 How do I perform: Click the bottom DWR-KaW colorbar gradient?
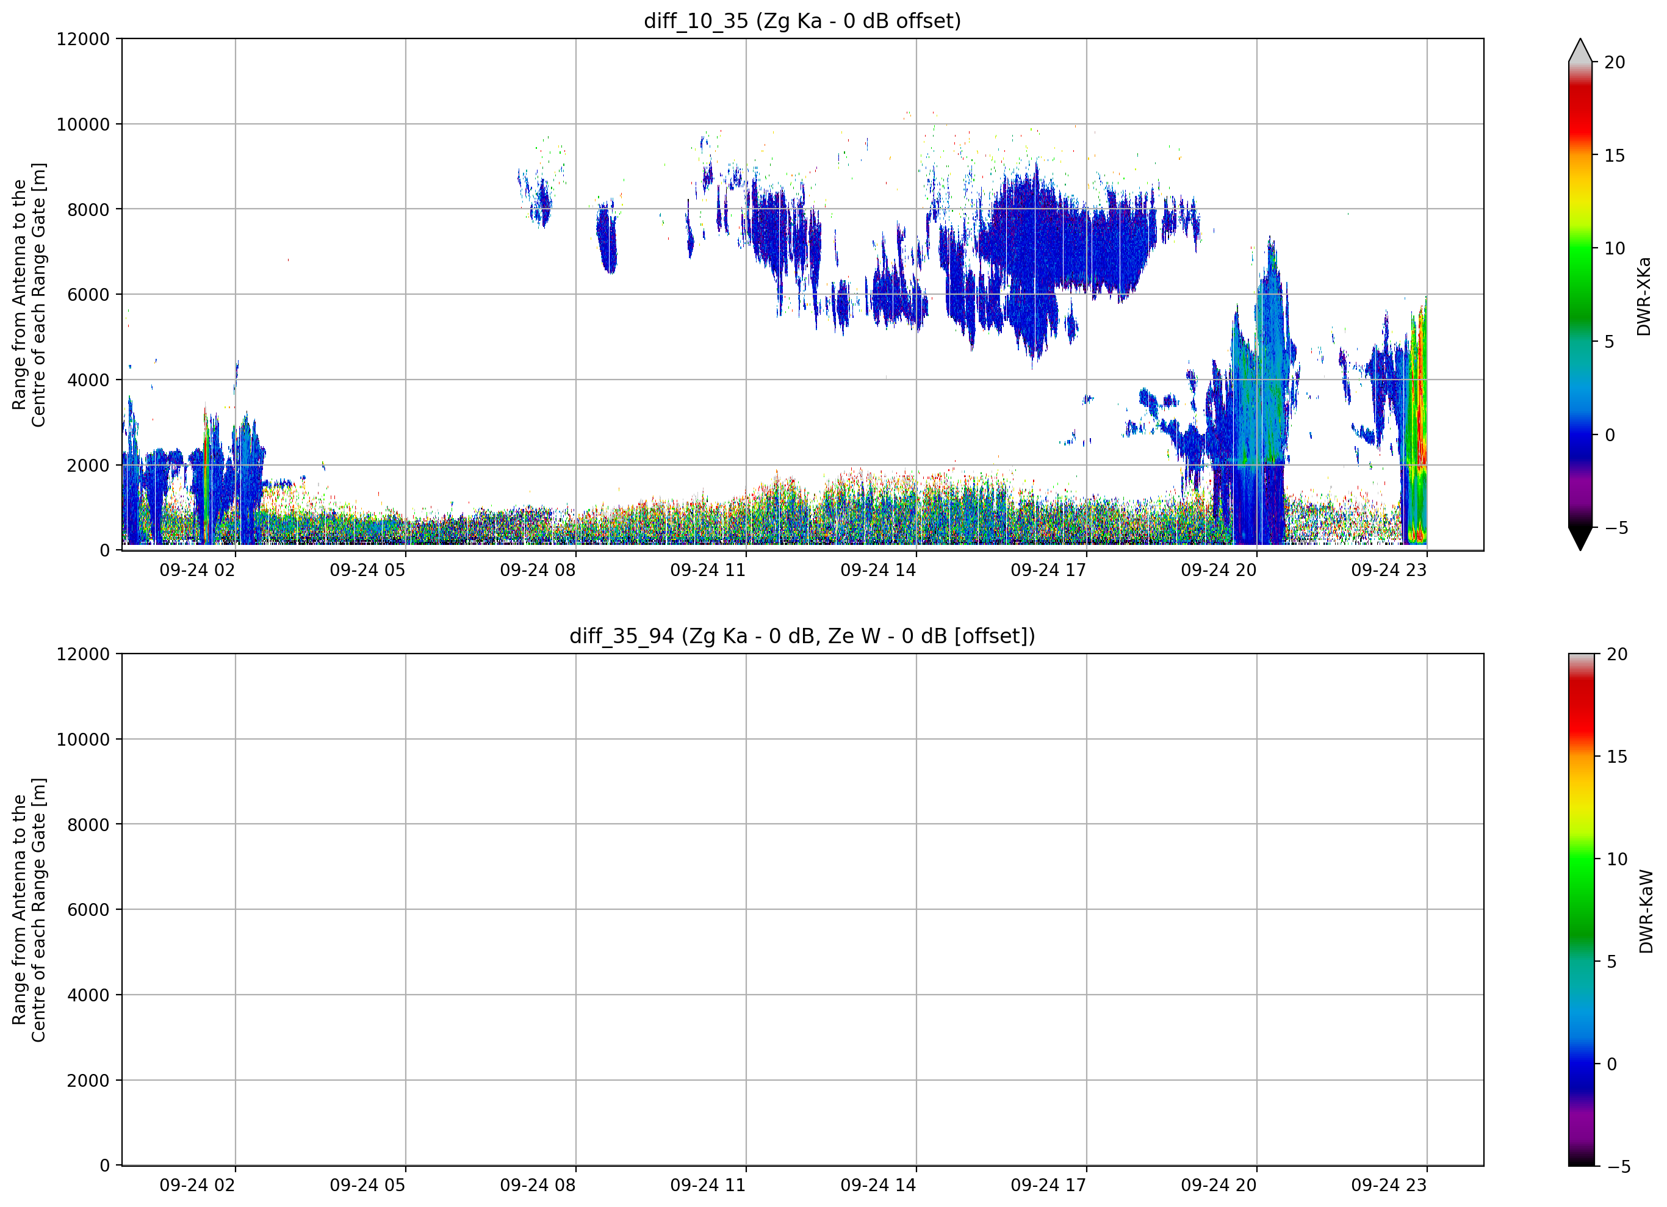tap(1582, 910)
